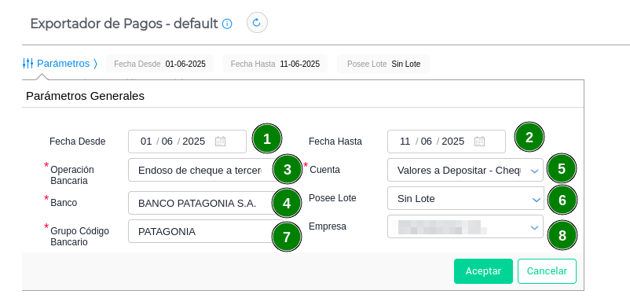Collapse the Parámetros panel tab
This screenshot has width=630, height=298.
click(60, 64)
